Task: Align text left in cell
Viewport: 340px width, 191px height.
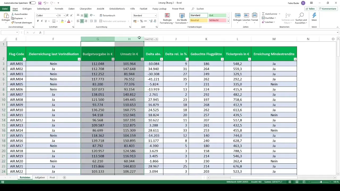Action: coord(78,21)
